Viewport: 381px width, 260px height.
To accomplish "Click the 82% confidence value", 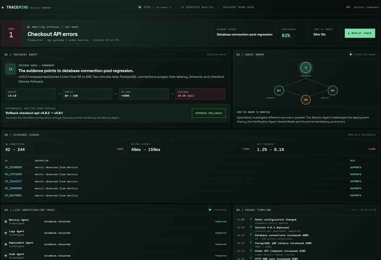I will click(286, 36).
